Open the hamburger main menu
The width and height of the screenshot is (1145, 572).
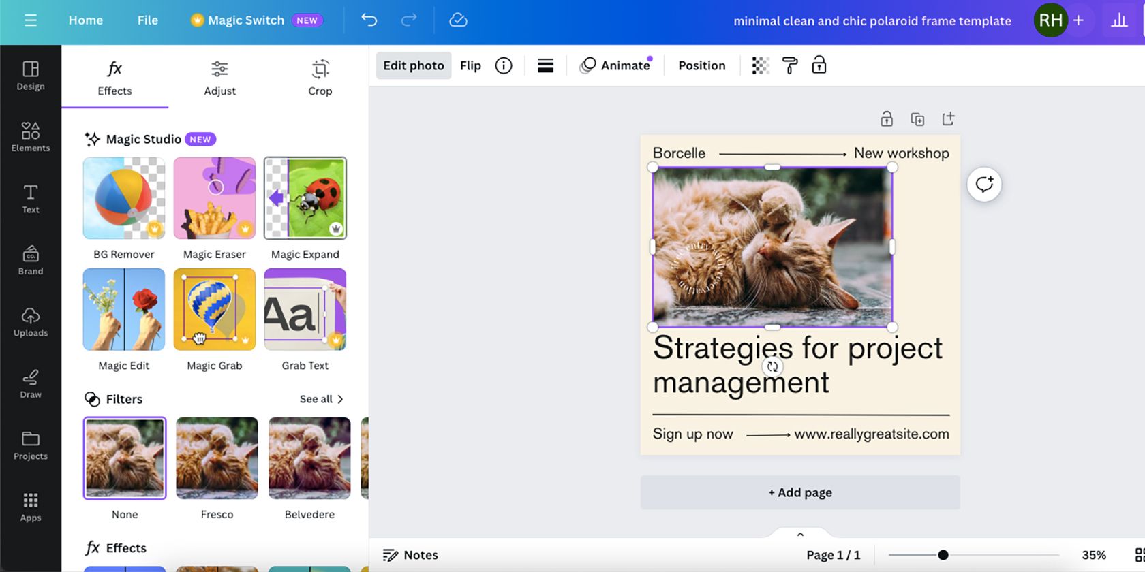31,20
